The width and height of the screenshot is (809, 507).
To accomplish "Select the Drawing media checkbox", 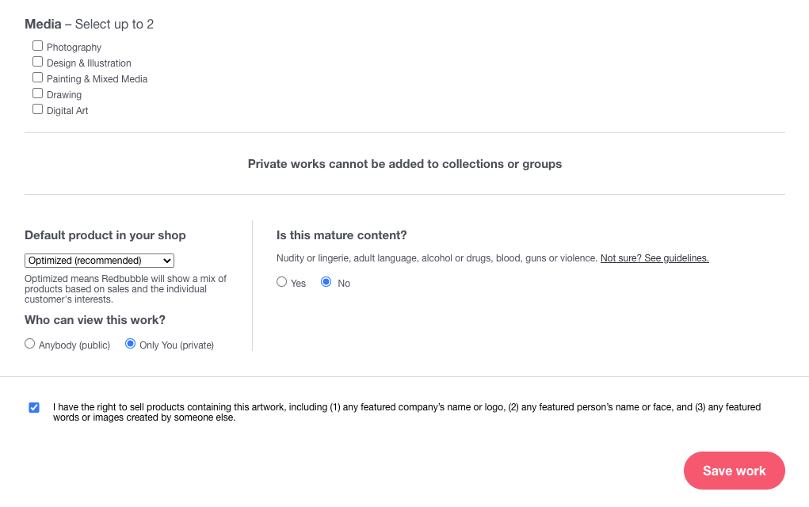I will [38, 93].
